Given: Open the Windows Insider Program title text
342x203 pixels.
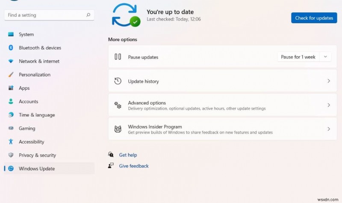Looking at the screenshot, I should [155, 126].
